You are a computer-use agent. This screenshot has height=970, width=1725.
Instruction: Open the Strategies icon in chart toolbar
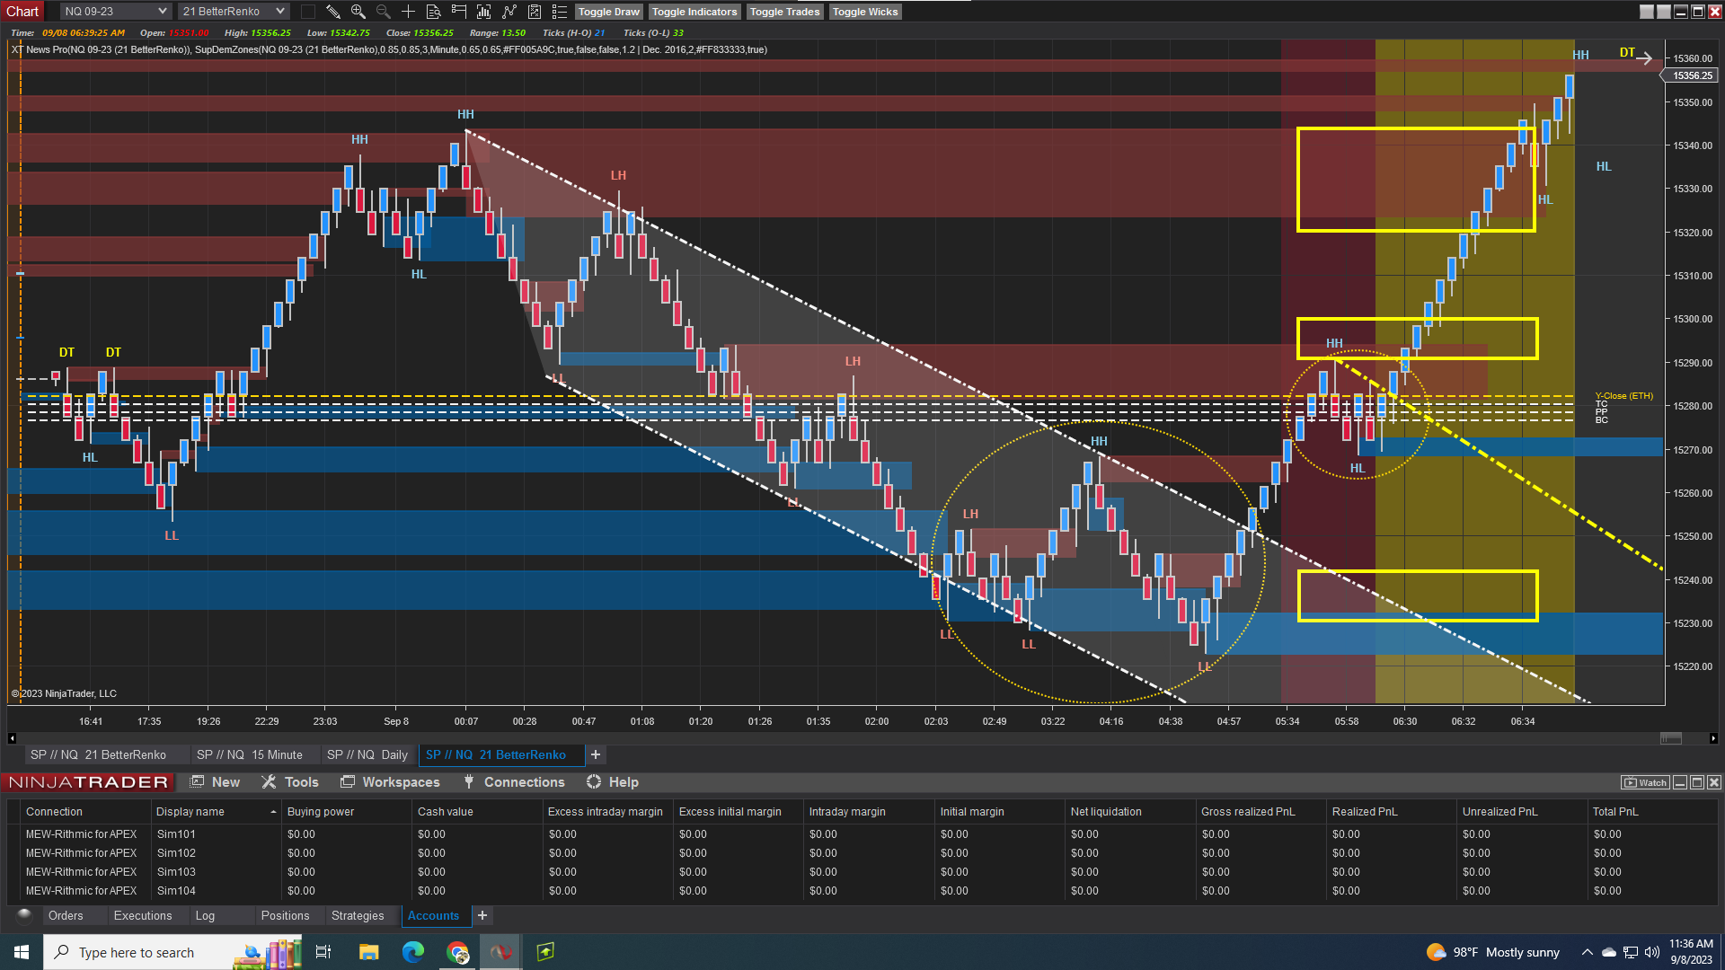(535, 12)
